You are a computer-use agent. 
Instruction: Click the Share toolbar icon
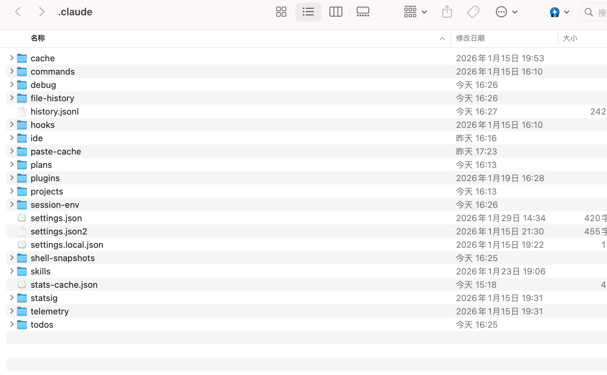pyautogui.click(x=447, y=12)
